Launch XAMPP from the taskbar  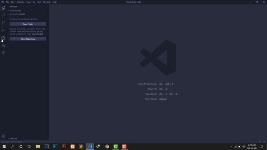coord(73,146)
